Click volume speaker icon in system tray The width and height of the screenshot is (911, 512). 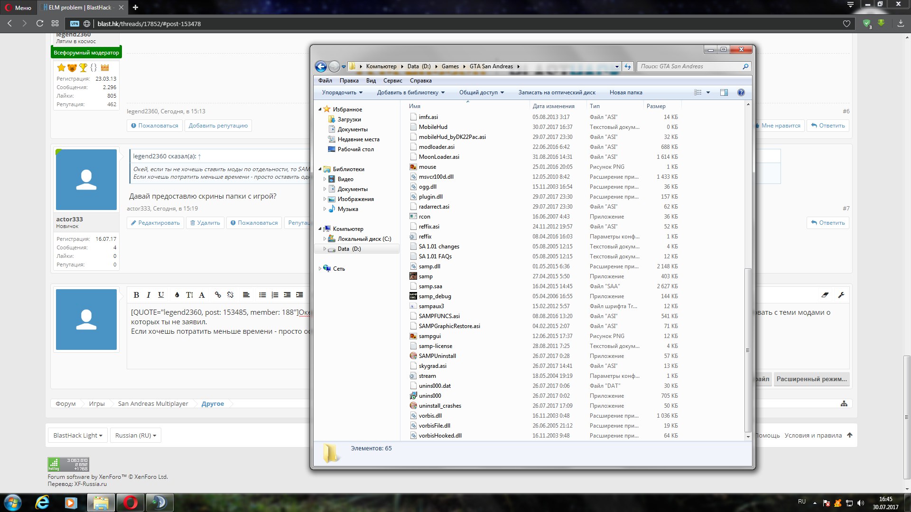861,503
